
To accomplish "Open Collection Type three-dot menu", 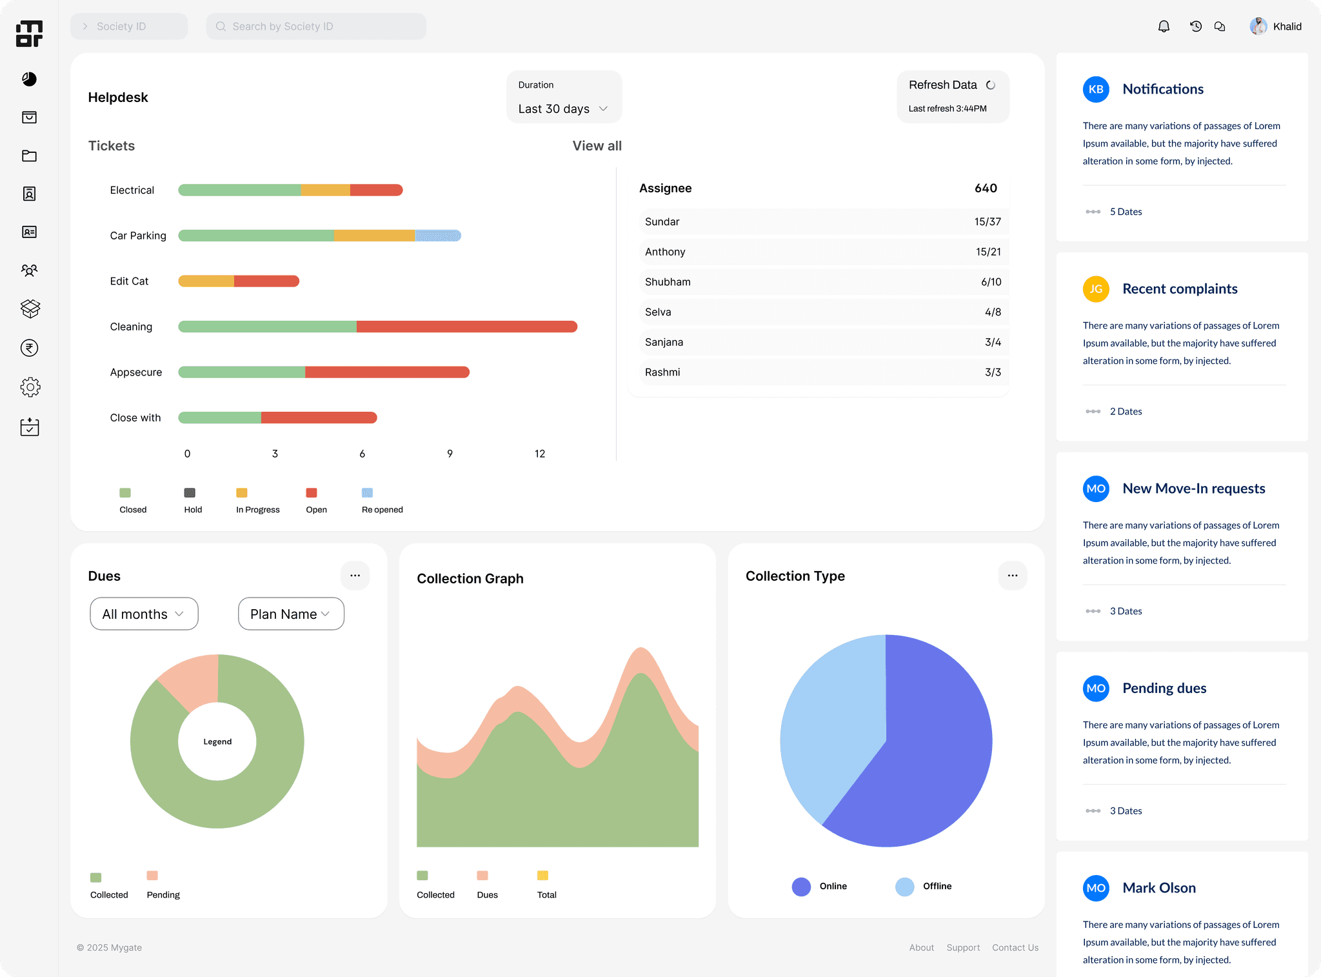I will coord(1012,575).
